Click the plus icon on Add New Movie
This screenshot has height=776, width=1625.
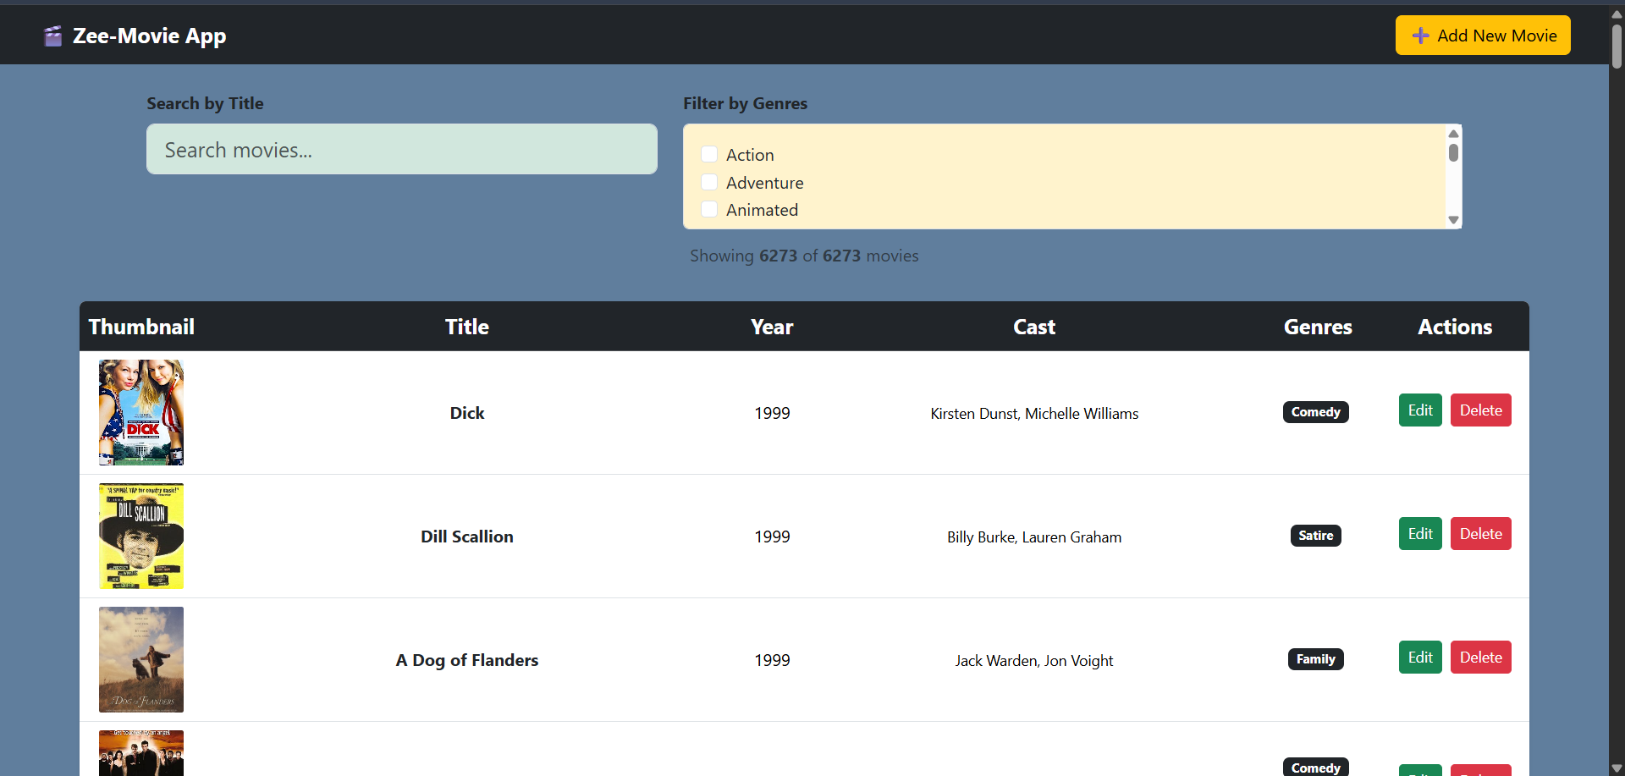pos(1421,36)
